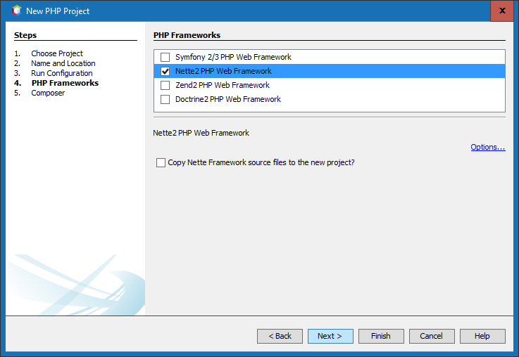Select the Run Configuration step
This screenshot has width=519, height=357.
(x=62, y=73)
